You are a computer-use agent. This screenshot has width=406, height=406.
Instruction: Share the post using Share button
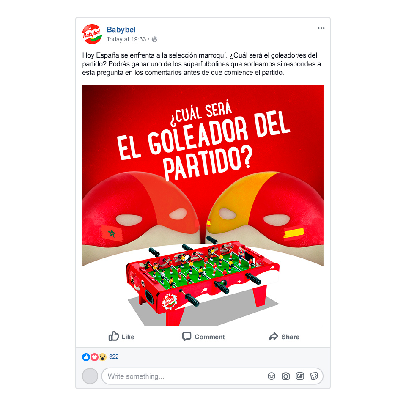(284, 337)
